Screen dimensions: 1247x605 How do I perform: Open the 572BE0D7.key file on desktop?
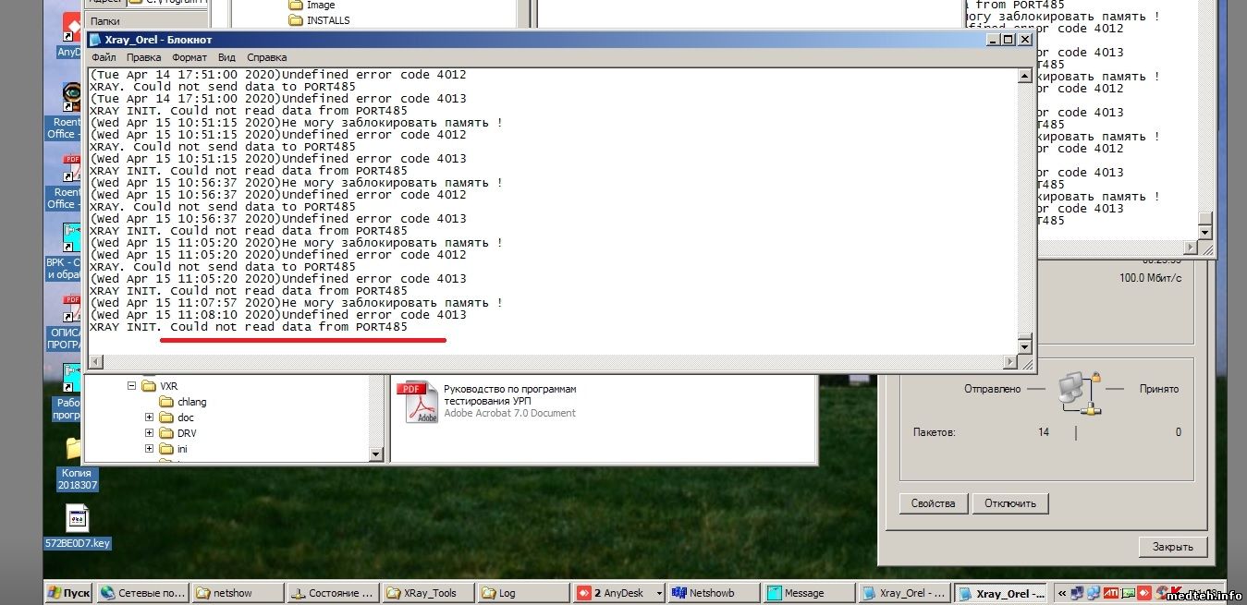(x=77, y=521)
